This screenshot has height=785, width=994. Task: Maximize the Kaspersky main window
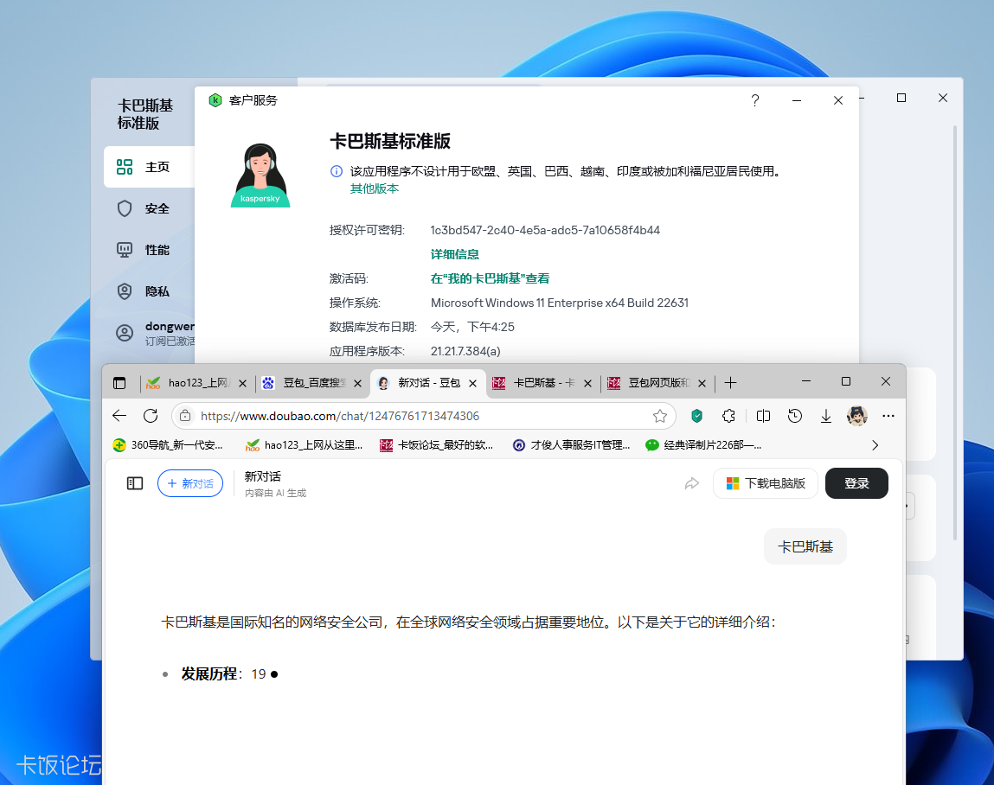901,98
